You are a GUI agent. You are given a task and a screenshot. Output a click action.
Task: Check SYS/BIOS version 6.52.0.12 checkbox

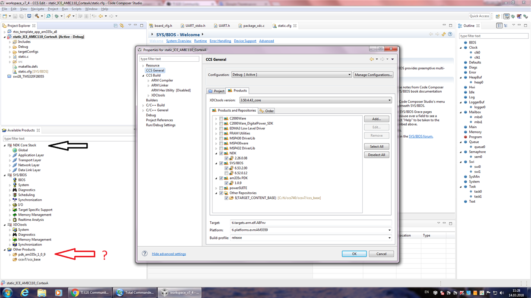pyautogui.click(x=227, y=173)
